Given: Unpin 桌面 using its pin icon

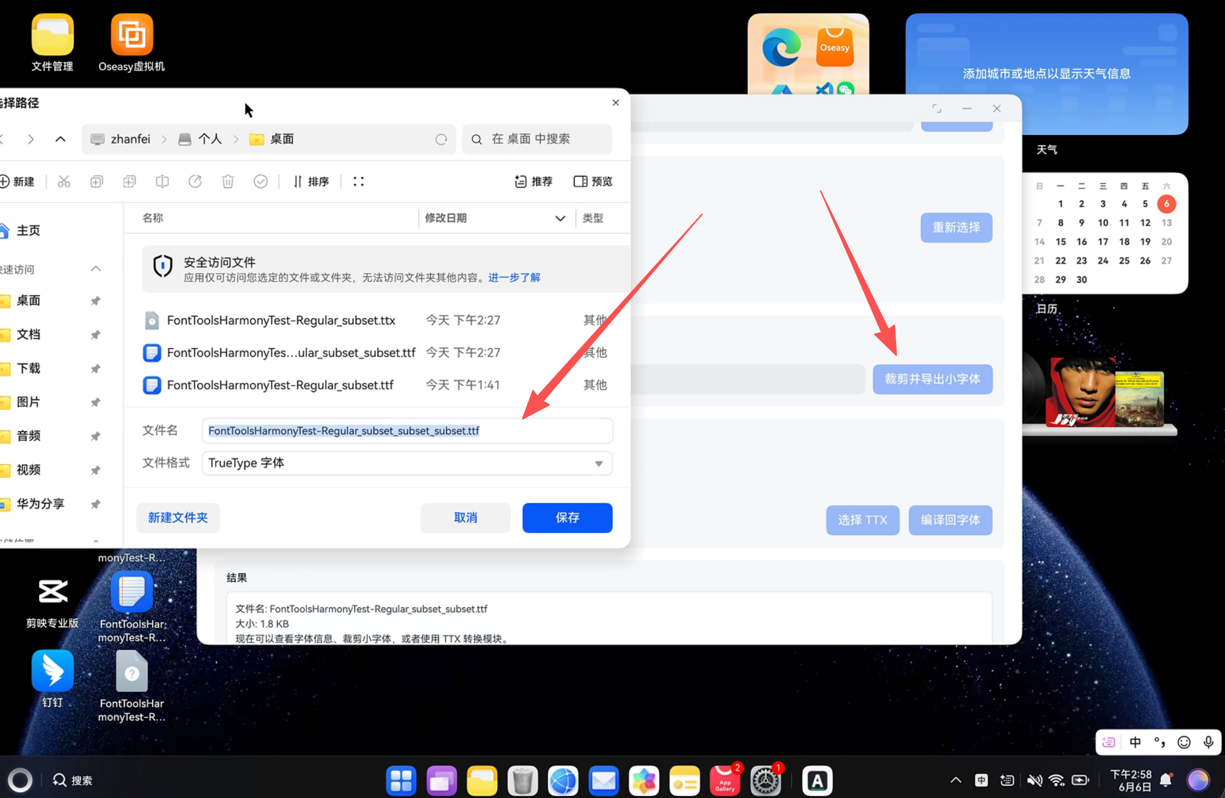Looking at the screenshot, I should (96, 301).
